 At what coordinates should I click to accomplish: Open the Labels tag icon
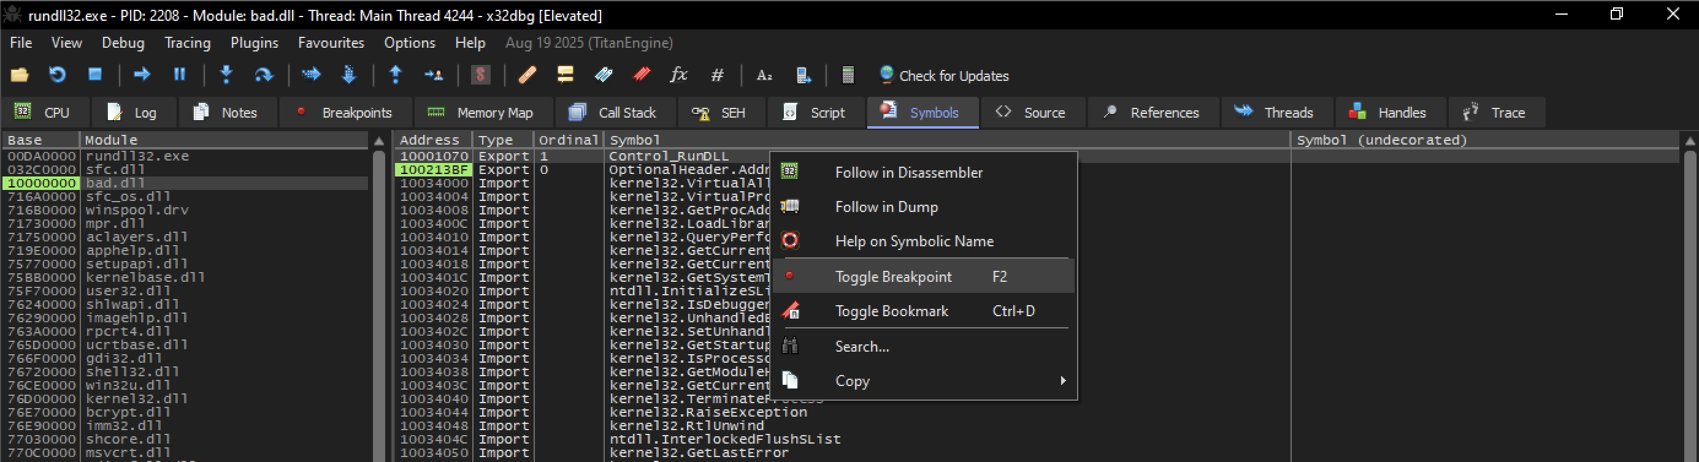[x=604, y=75]
